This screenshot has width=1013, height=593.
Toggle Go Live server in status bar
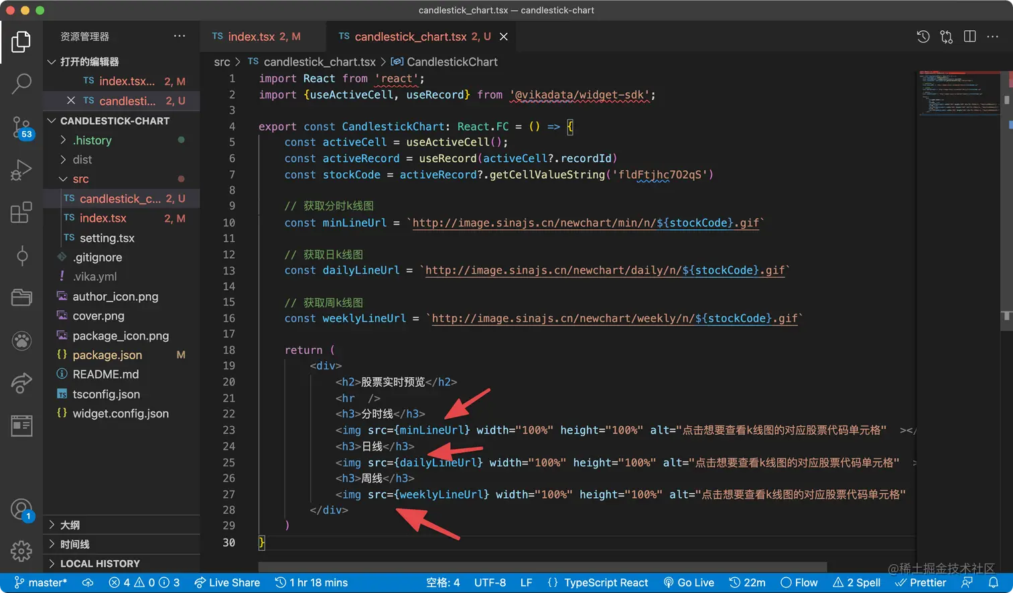point(689,583)
